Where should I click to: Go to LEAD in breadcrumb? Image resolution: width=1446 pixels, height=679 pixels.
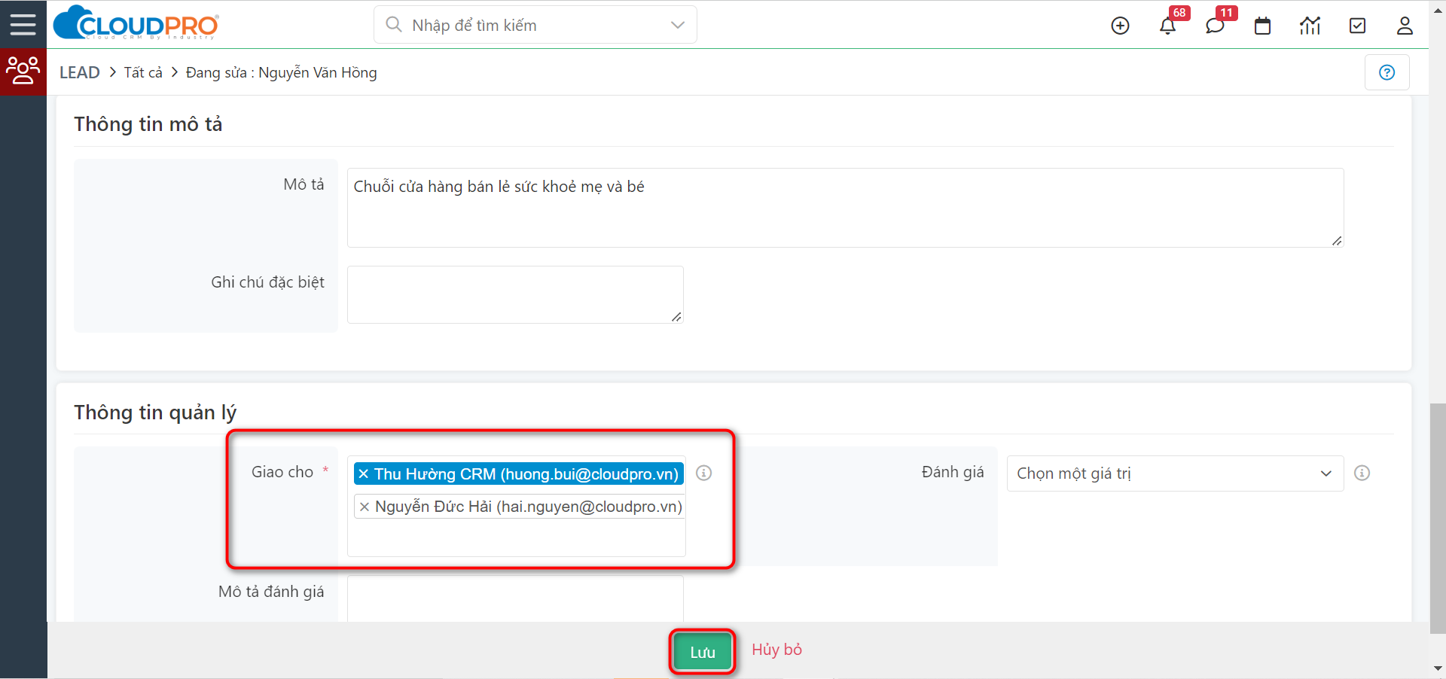point(80,72)
